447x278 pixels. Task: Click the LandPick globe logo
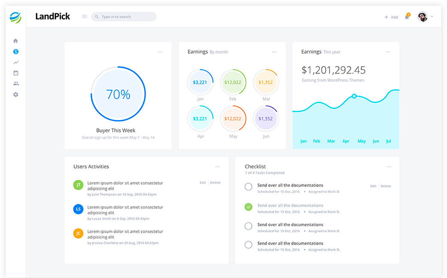point(15,17)
